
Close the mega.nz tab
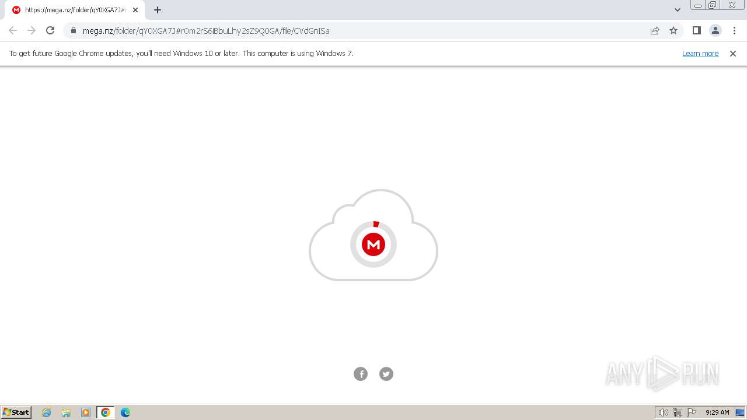[x=135, y=10]
